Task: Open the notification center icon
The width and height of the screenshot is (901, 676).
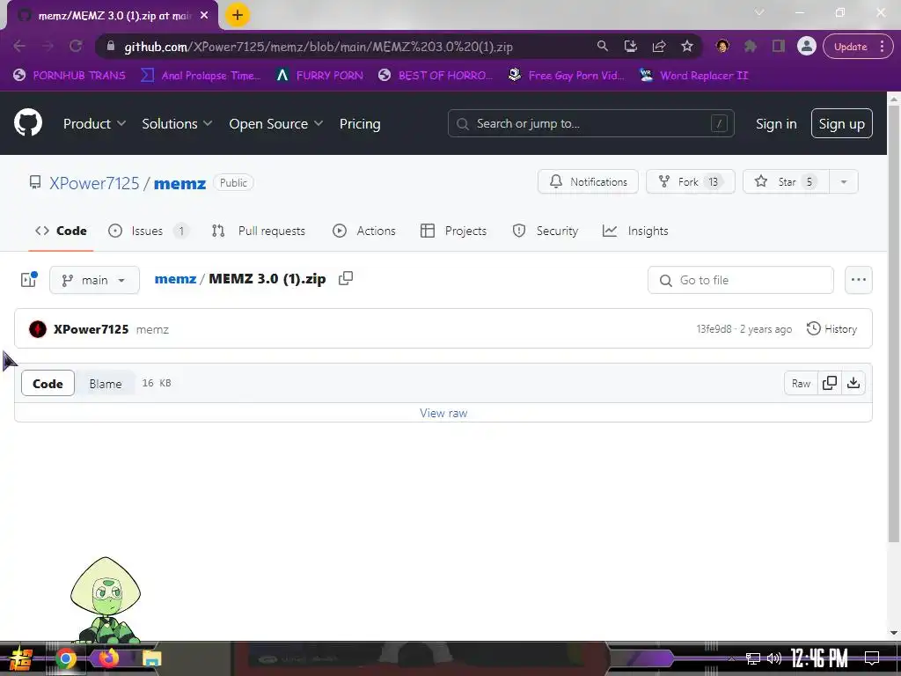Action: (x=872, y=658)
